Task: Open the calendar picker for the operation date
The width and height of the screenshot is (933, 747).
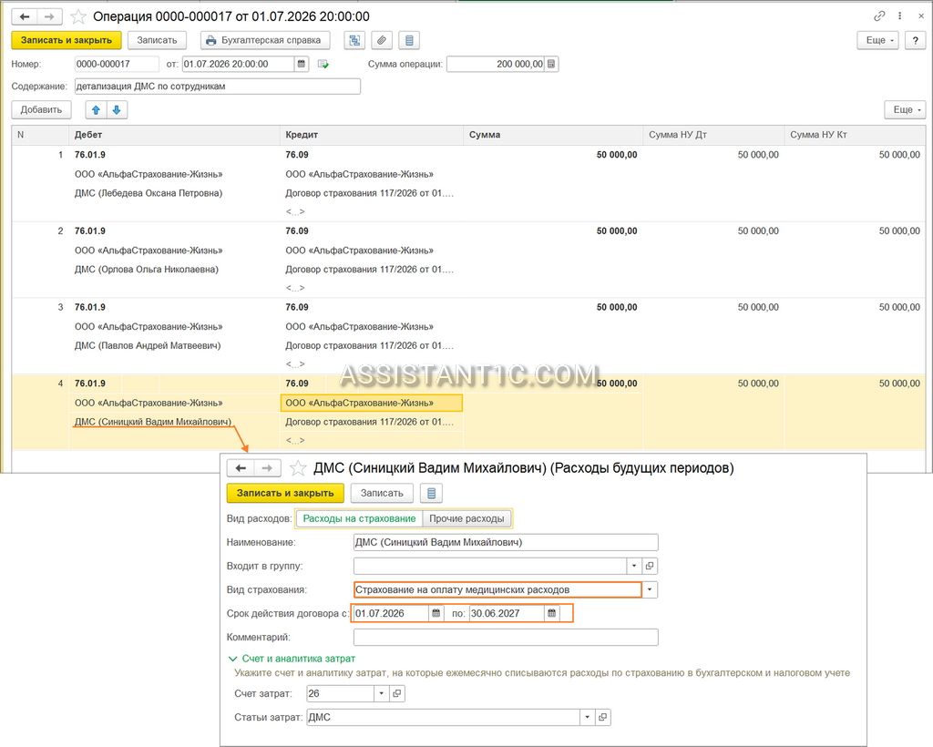Action: pyautogui.click(x=302, y=64)
